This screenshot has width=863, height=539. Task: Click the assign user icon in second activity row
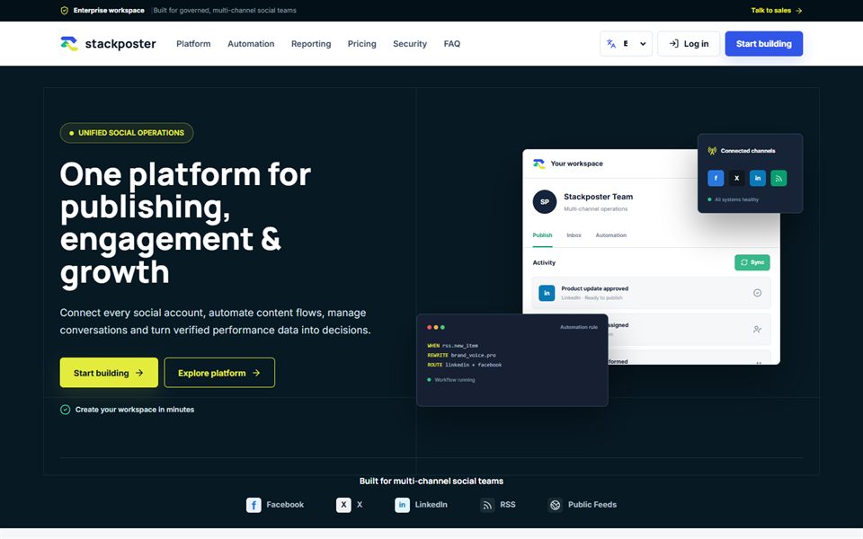(757, 329)
